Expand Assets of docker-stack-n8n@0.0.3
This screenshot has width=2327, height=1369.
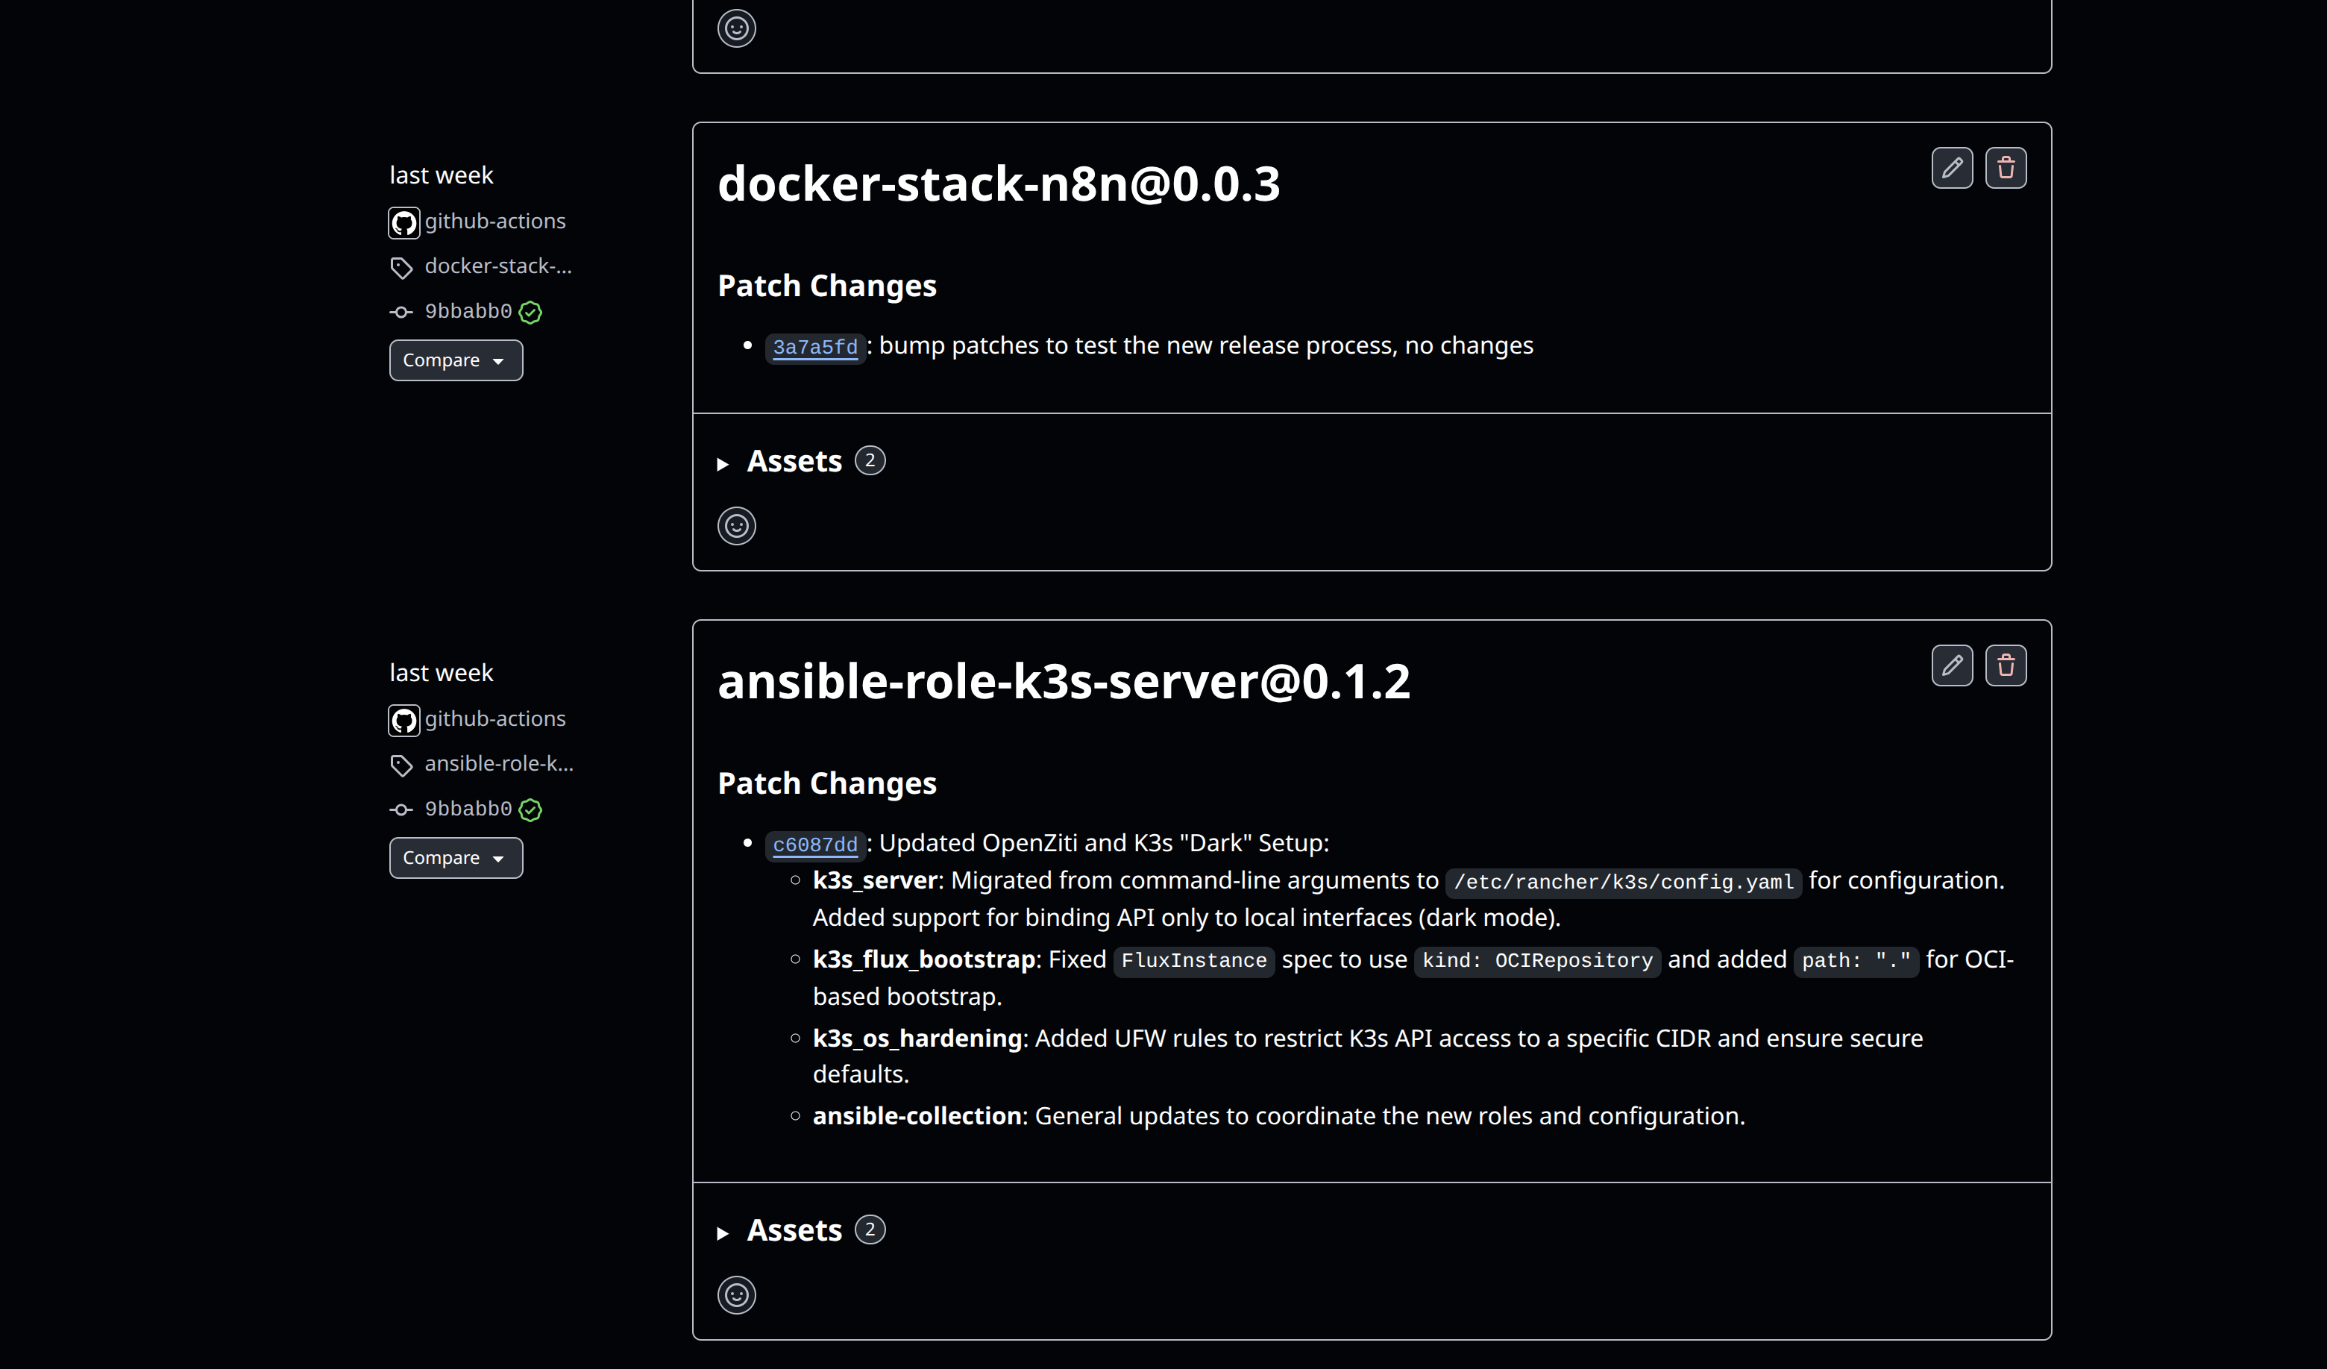pyautogui.click(x=780, y=461)
